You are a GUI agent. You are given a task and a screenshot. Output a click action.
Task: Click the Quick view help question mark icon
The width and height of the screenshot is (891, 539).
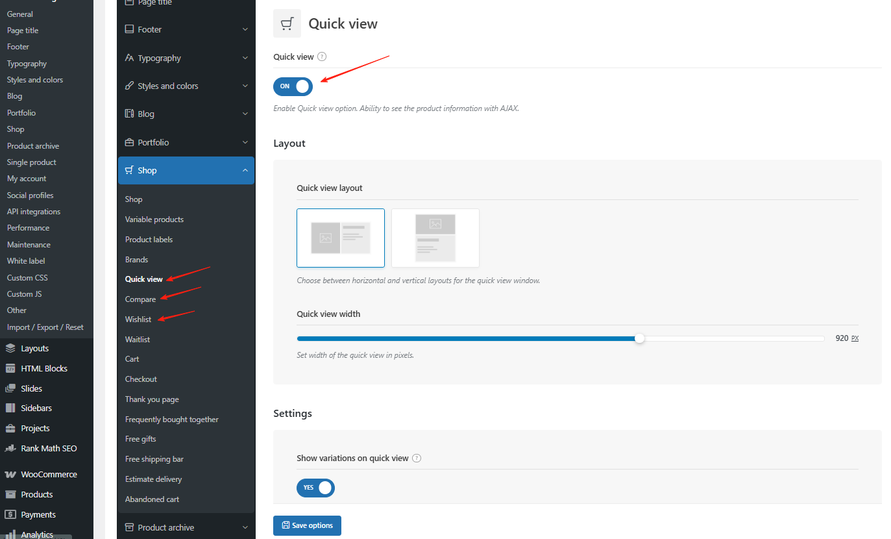[321, 56]
